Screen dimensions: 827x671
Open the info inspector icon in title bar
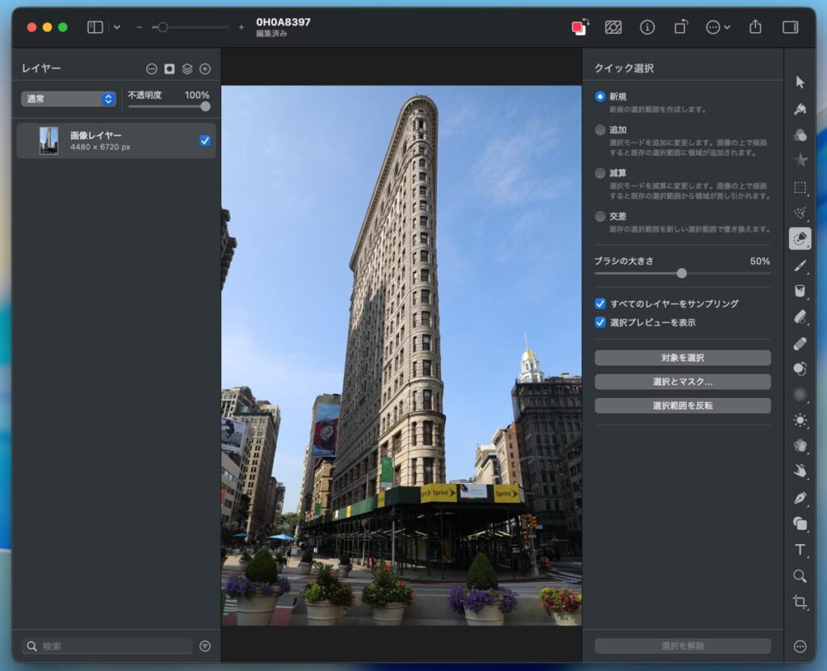(x=647, y=27)
